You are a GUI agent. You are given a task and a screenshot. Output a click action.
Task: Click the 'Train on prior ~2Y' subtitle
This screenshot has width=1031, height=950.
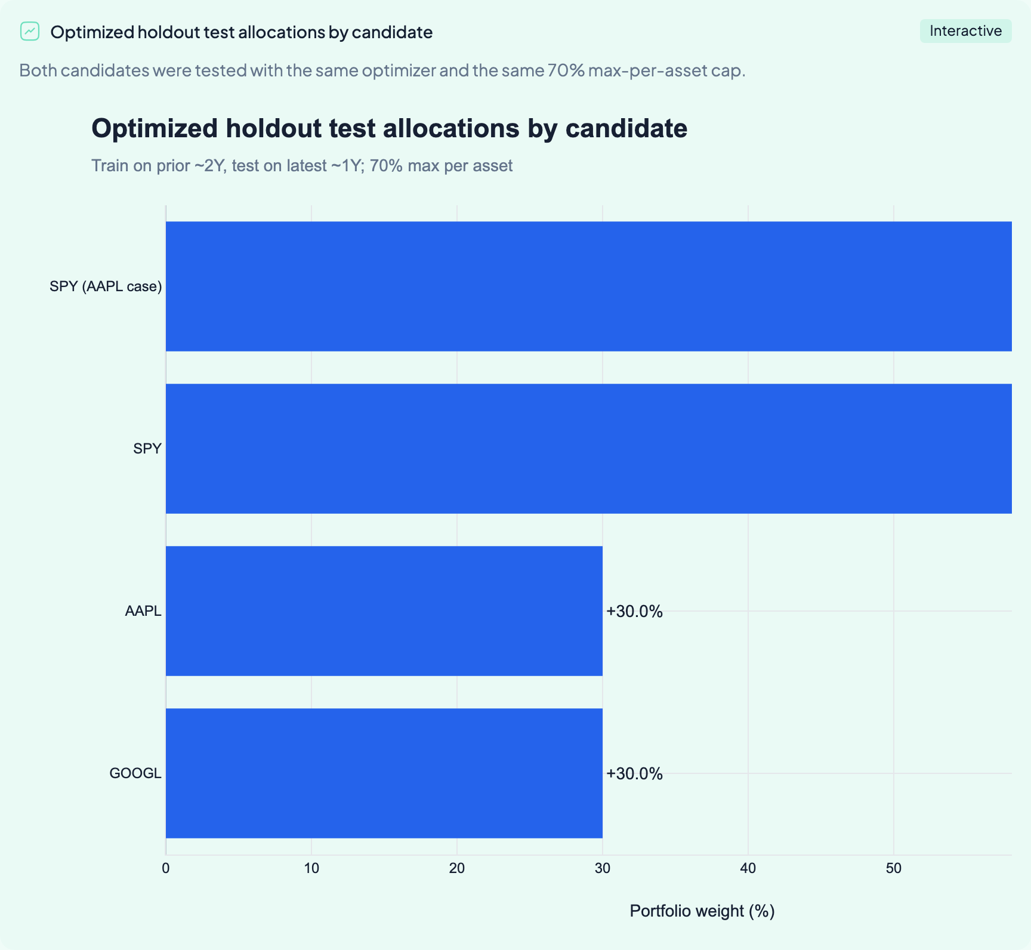pos(302,165)
